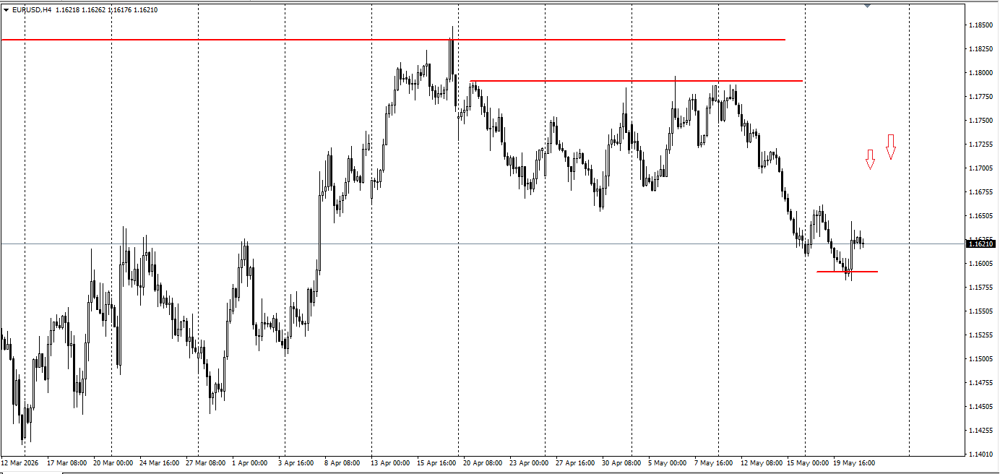Select the red line near 1.1790 level

coord(636,81)
